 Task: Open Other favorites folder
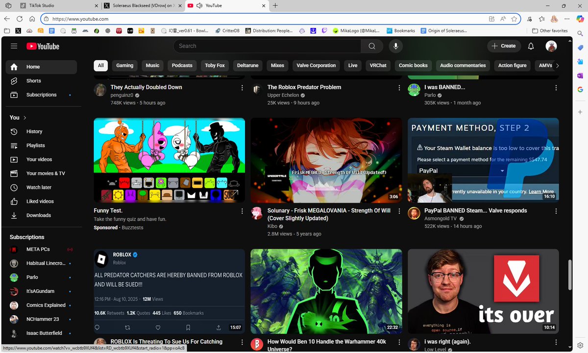(x=549, y=30)
